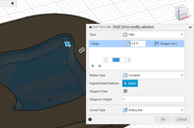Open Tangent (G1) continuity option
Image resolution: width=194 pixels, height=128 pixels.
166,44
